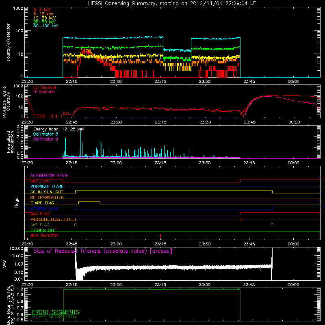The height and width of the screenshot is (325, 325).
Task: Click the counts/s/detector axis label
Action: click(9, 42)
